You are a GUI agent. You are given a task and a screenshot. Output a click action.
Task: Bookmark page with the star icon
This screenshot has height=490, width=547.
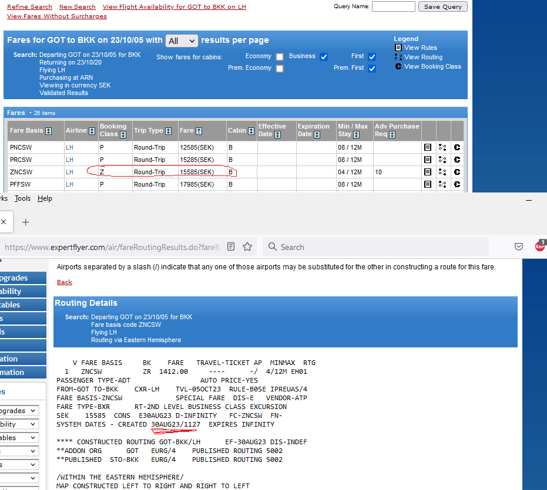[248, 247]
